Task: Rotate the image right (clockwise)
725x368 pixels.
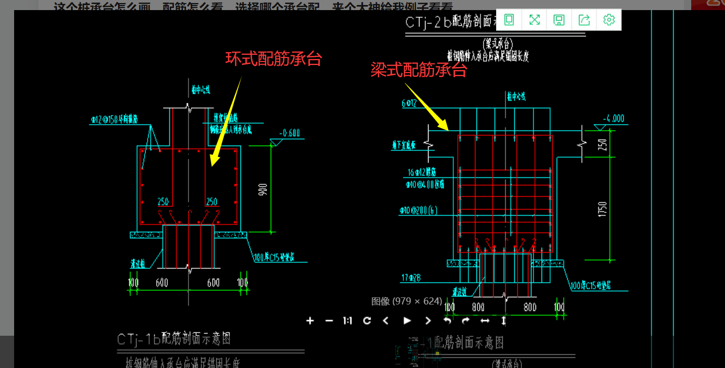Action: pyautogui.click(x=466, y=321)
